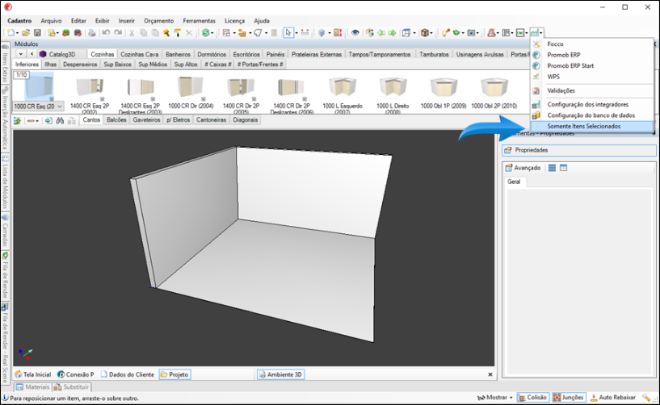This screenshot has width=660, height=405.
Task: Click the print icon in toolbar
Action: [x=91, y=32]
